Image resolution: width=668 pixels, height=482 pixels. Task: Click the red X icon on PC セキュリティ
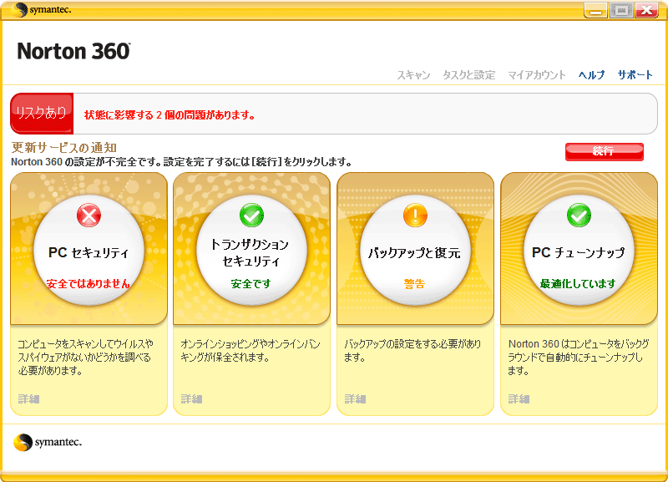coord(89,216)
